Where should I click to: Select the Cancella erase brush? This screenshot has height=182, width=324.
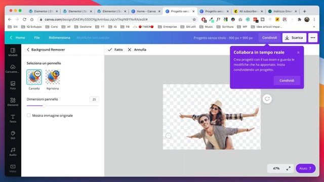(x=34, y=77)
